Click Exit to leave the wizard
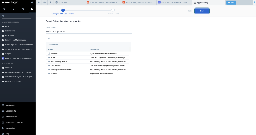256x135 pixels. (190, 11)
